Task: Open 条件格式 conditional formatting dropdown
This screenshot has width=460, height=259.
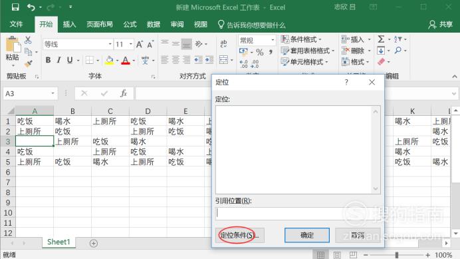Action: pos(301,39)
